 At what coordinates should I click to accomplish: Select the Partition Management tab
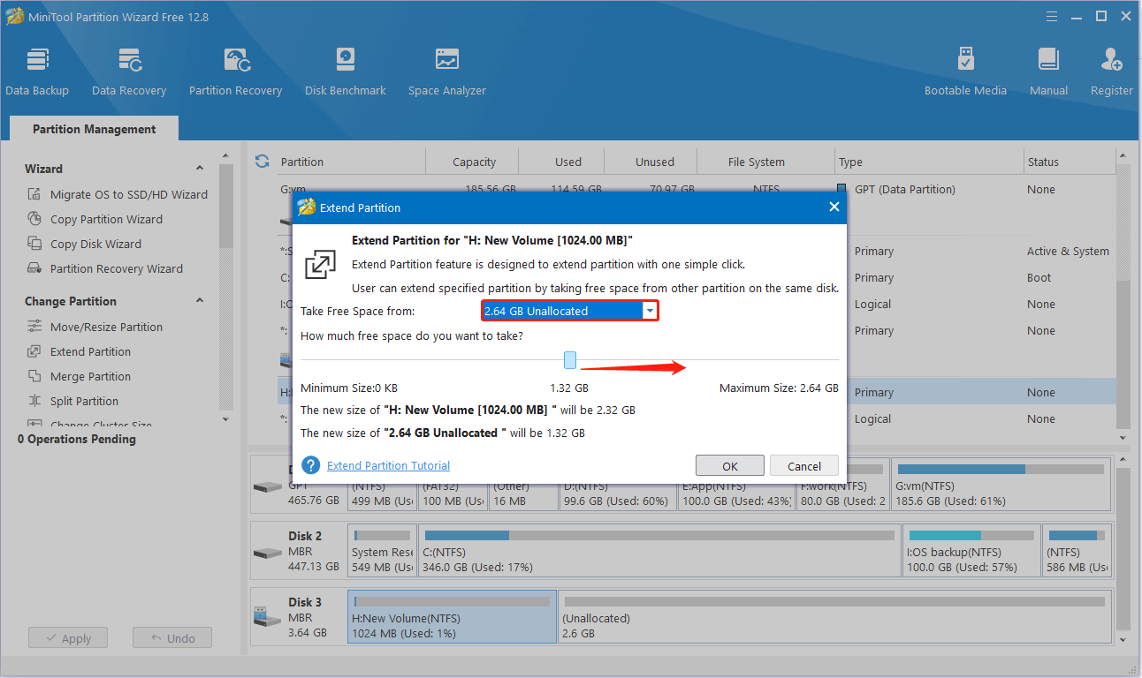95,129
